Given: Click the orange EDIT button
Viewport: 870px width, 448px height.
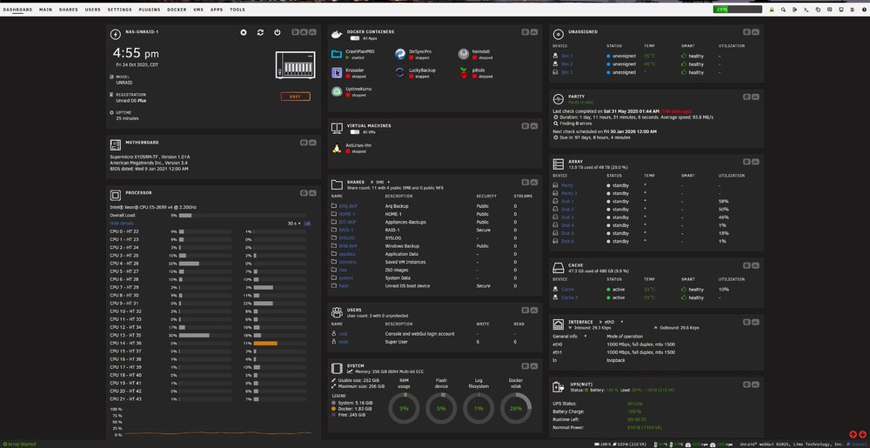Looking at the screenshot, I should (295, 97).
